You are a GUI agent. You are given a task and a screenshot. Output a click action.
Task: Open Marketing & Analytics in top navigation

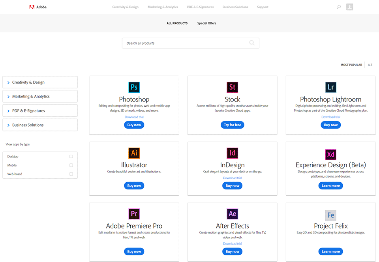tap(163, 7)
